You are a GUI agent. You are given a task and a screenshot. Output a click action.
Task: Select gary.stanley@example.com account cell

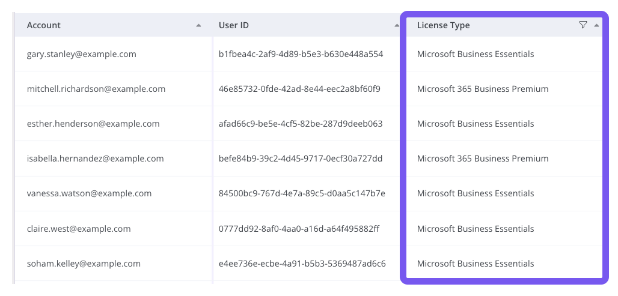[114, 54]
